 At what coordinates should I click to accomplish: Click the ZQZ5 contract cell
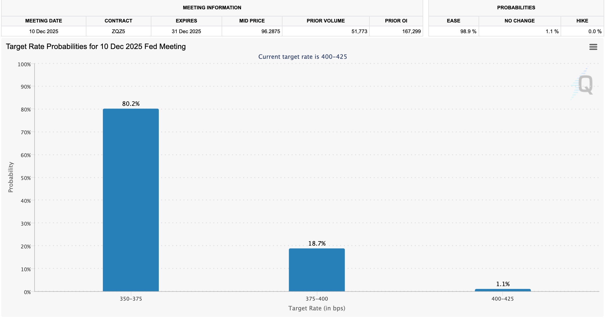coord(118,31)
